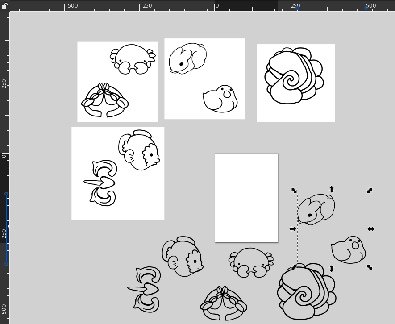This screenshot has width=395, height=324.
Task: Click the bottom-center vertical scale handle
Action: pos(332,269)
